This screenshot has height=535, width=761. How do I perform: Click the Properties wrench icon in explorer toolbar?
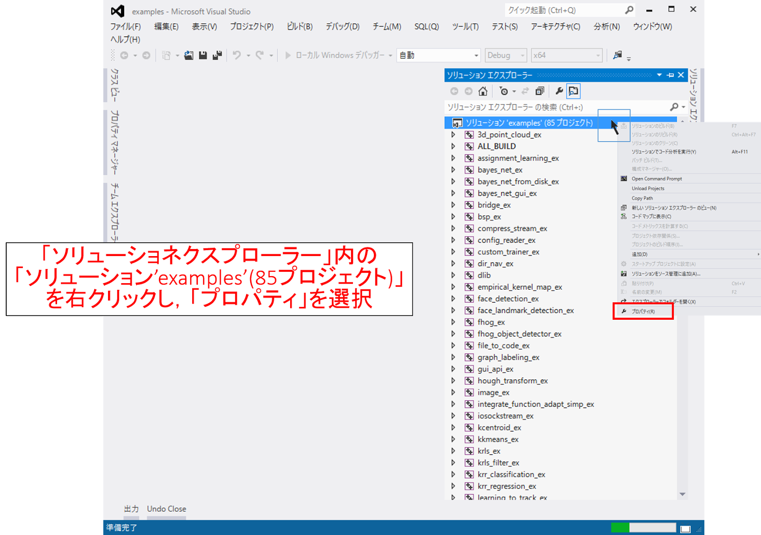pos(559,91)
